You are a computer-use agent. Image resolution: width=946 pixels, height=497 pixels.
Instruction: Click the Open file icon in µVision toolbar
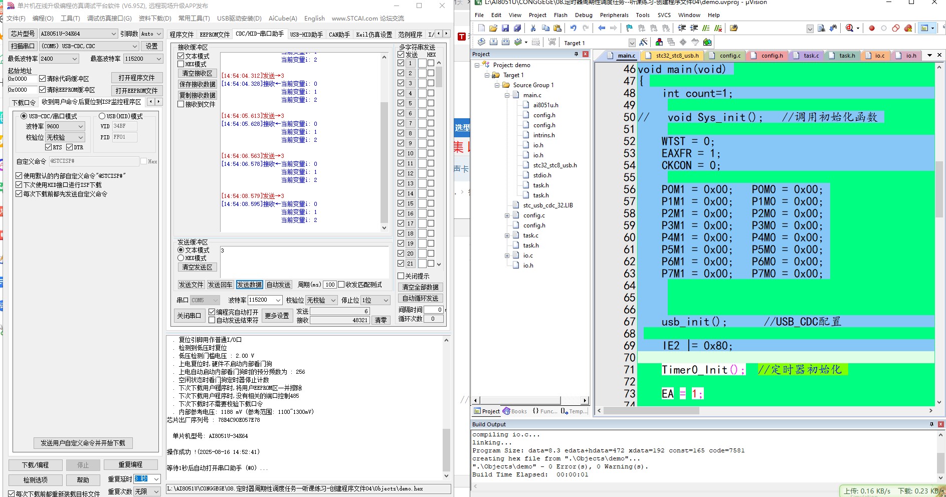[x=493, y=28]
